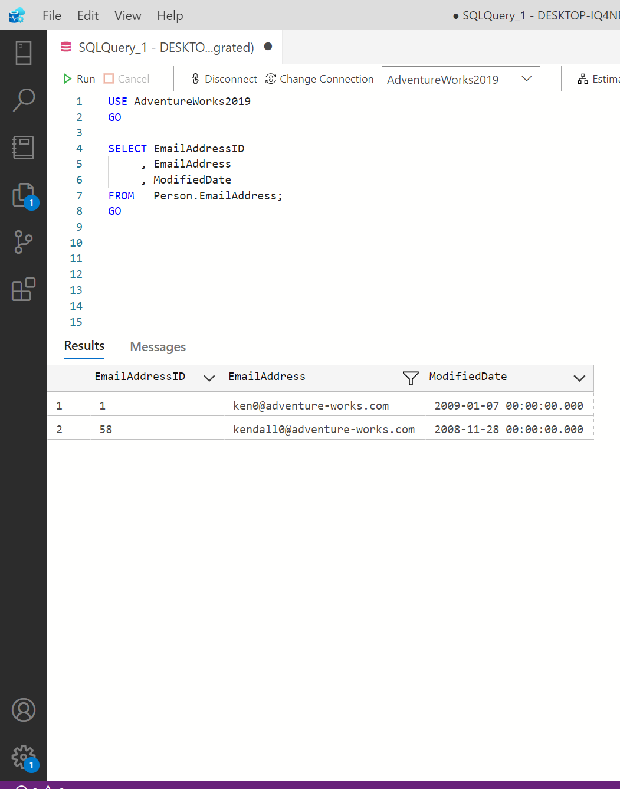The image size is (620, 789).
Task: Click the Change Connection button label
Action: pos(327,78)
